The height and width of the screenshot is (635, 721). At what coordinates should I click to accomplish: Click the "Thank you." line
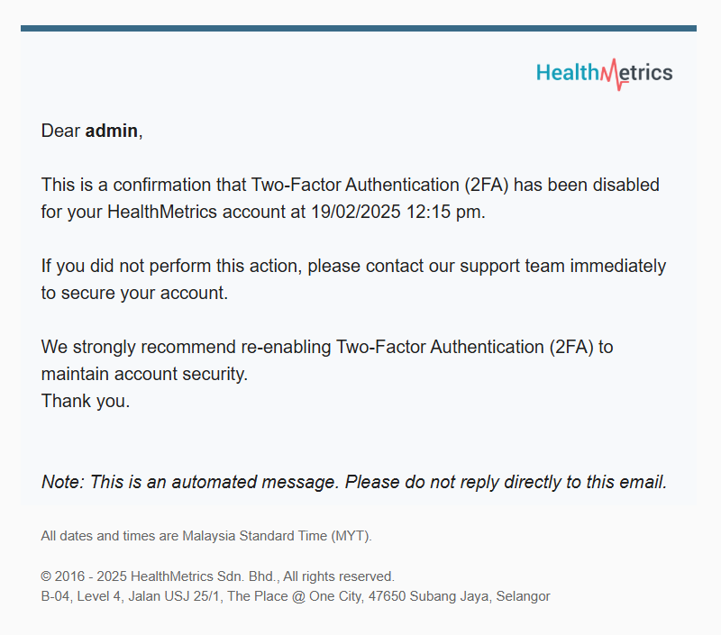86,402
